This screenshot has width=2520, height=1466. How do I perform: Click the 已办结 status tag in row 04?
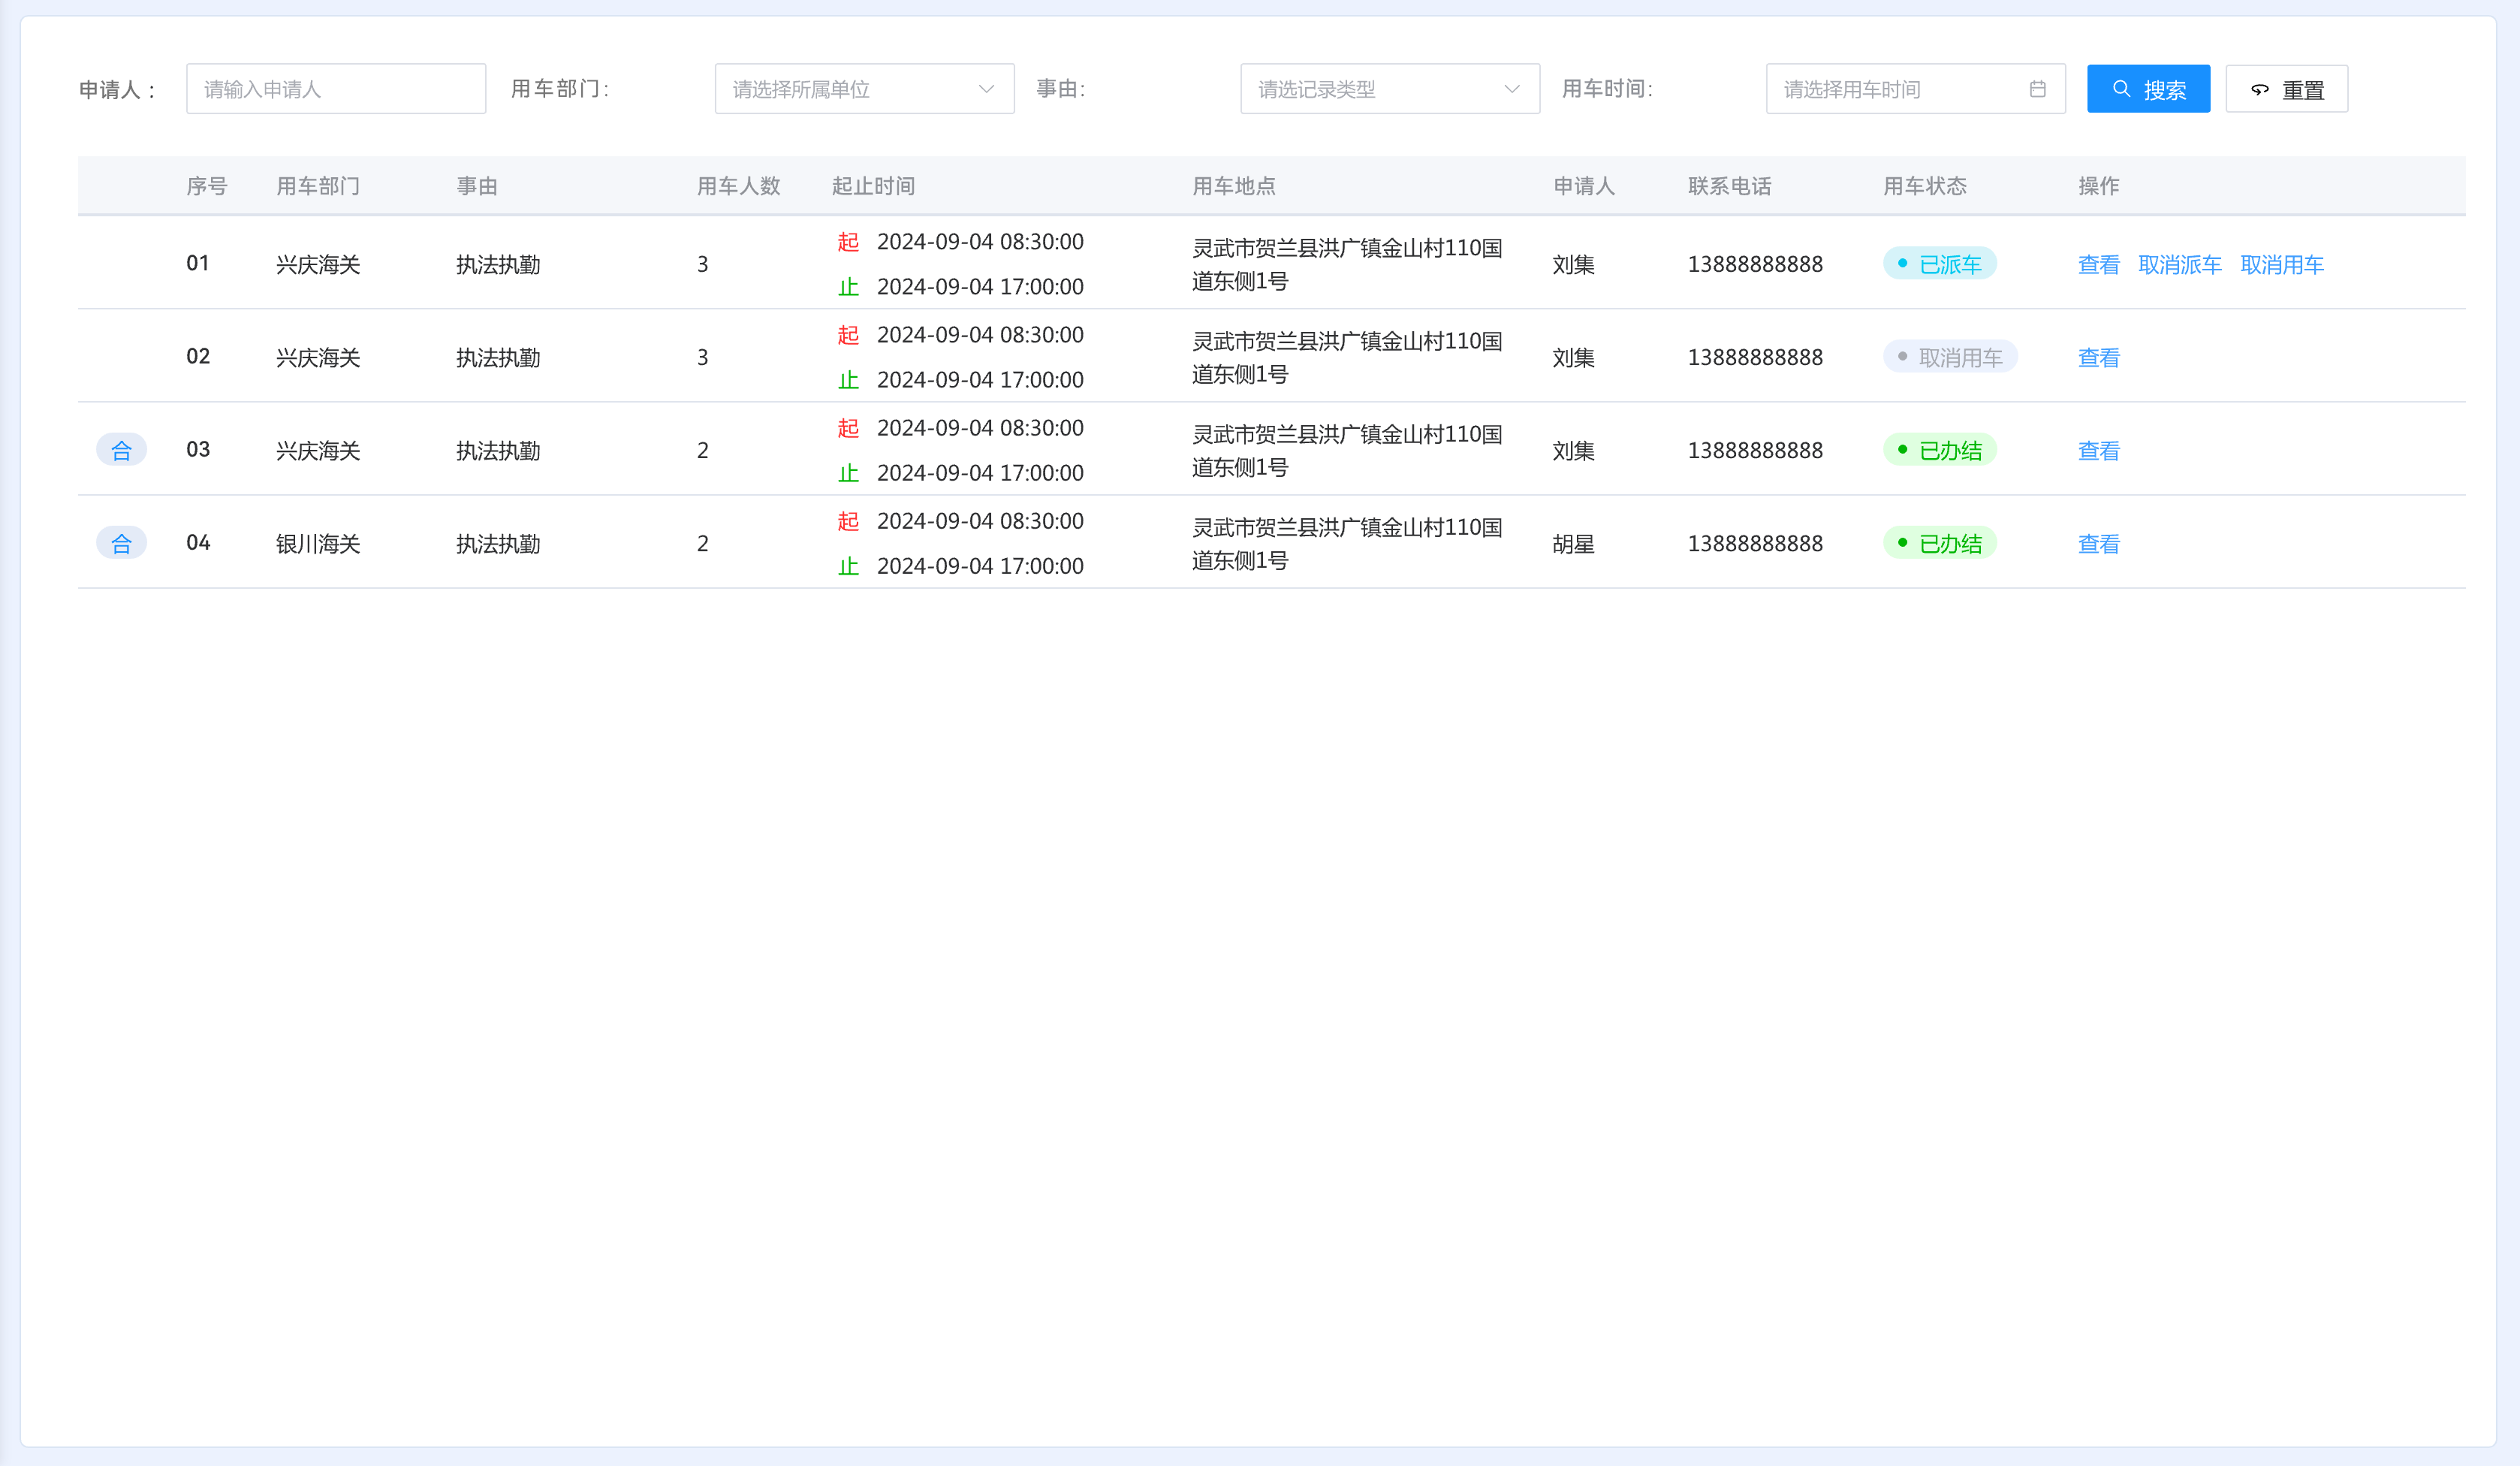[x=1939, y=543]
